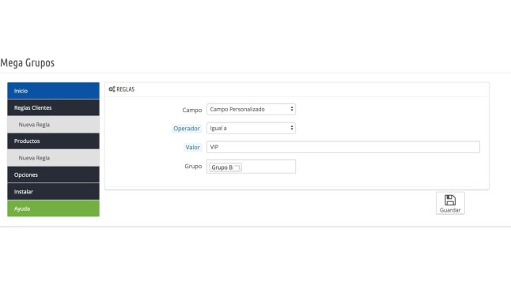Click the Reglas gears icon
Image resolution: width=511 pixels, height=289 pixels.
(112, 89)
